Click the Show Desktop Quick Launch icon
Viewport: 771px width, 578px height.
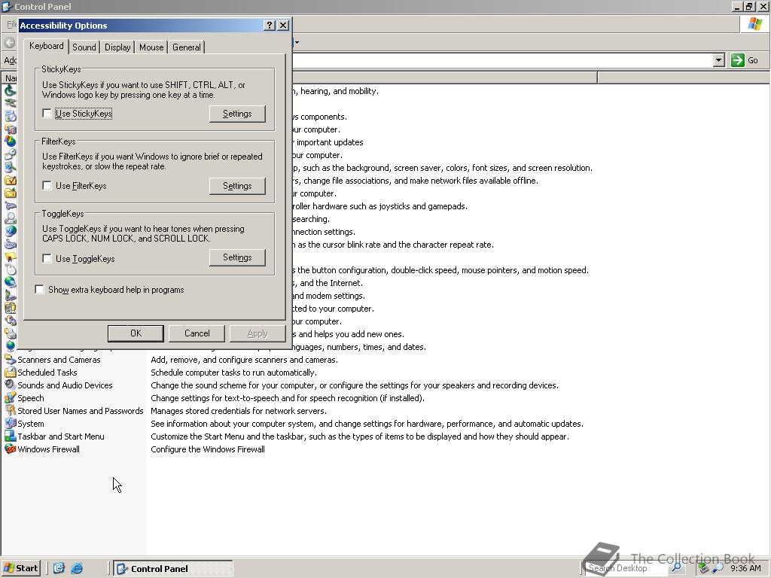coord(59,568)
